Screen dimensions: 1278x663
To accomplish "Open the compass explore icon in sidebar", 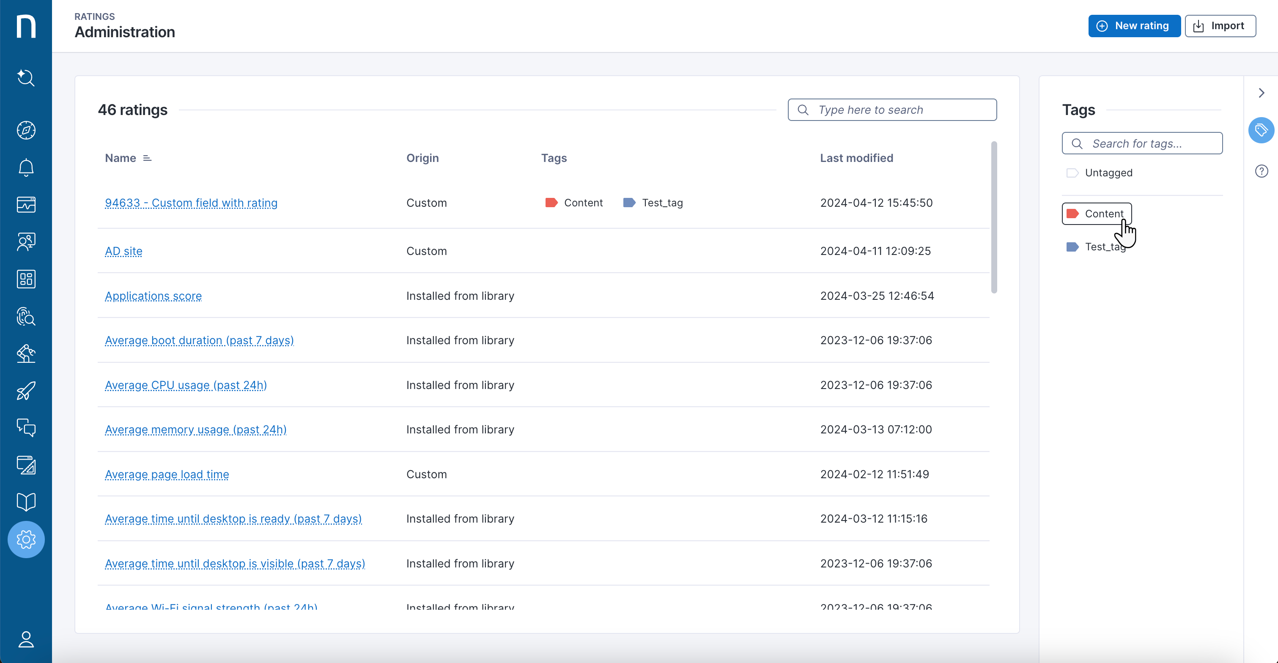I will coord(26,130).
